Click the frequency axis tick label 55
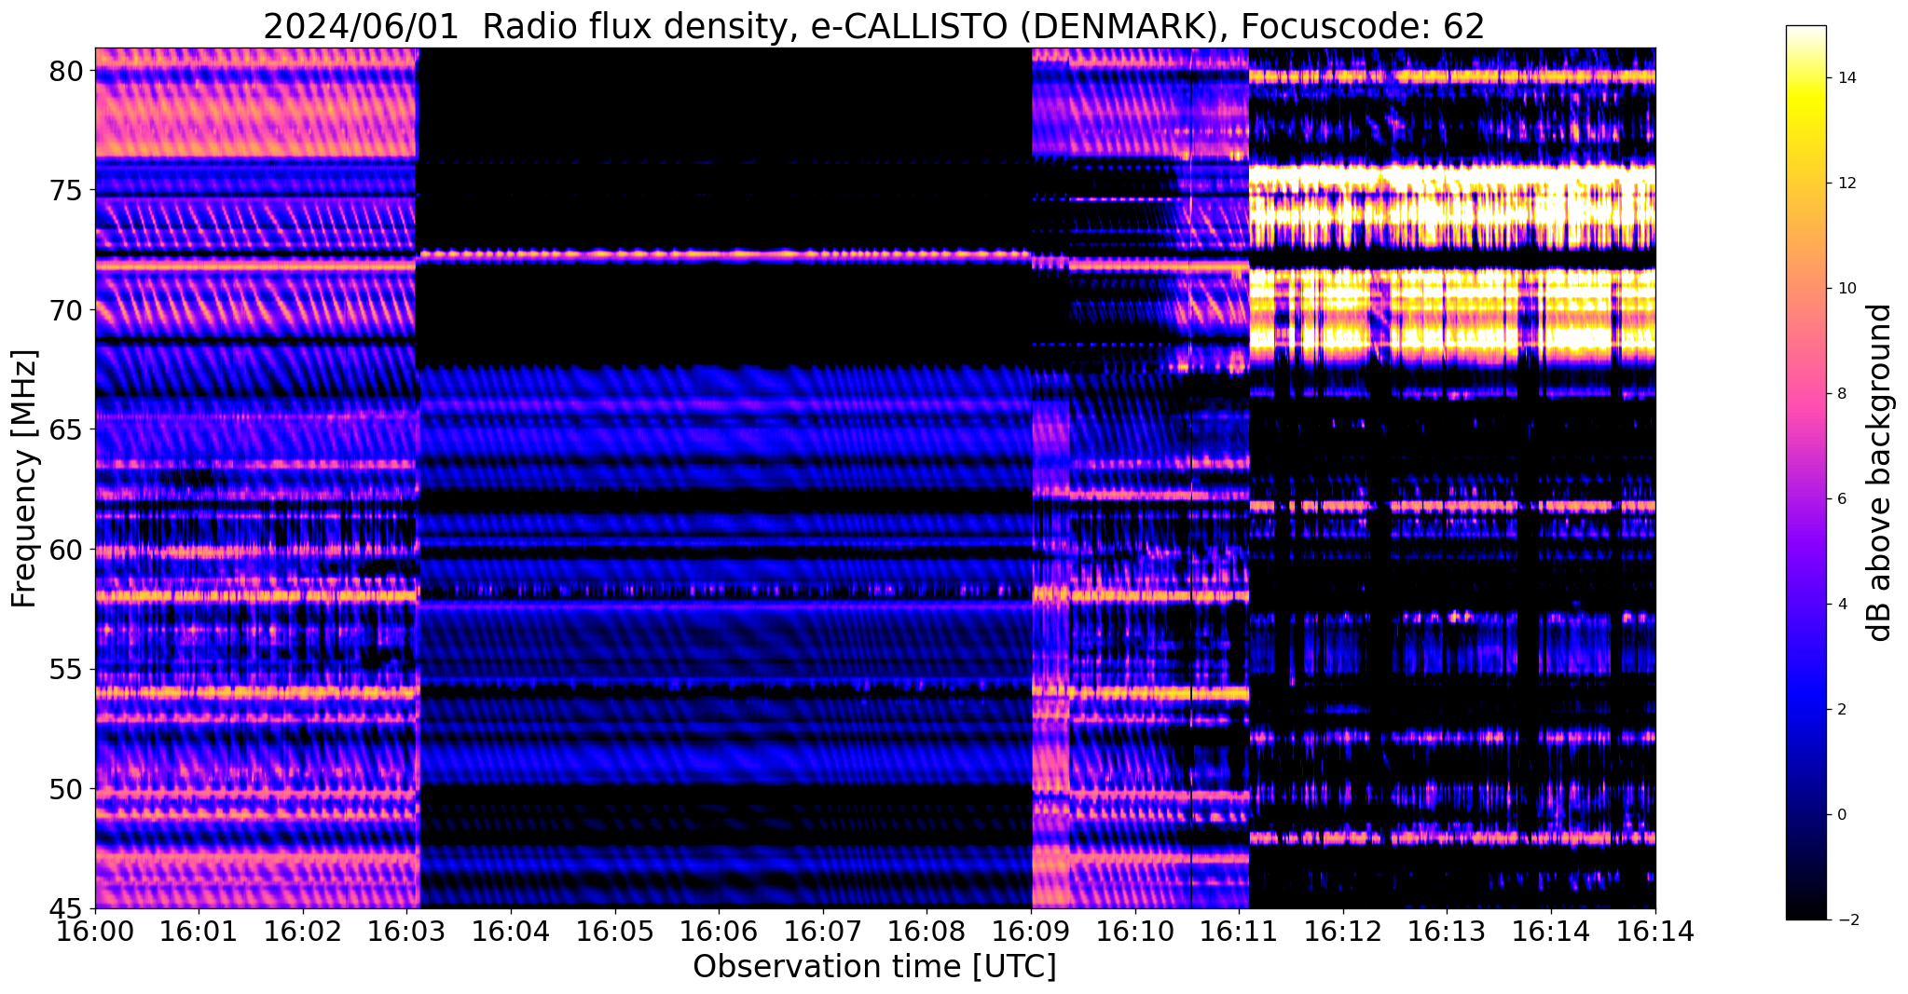Viewport: 1908px width, 994px height. pyautogui.click(x=67, y=670)
